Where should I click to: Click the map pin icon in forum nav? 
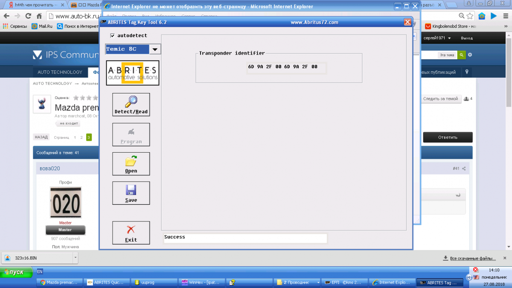click(x=467, y=72)
